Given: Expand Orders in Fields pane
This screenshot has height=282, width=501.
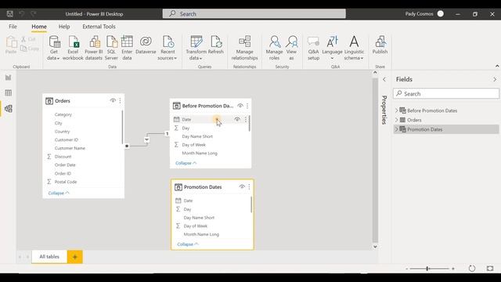Looking at the screenshot, I should tap(397, 120).
